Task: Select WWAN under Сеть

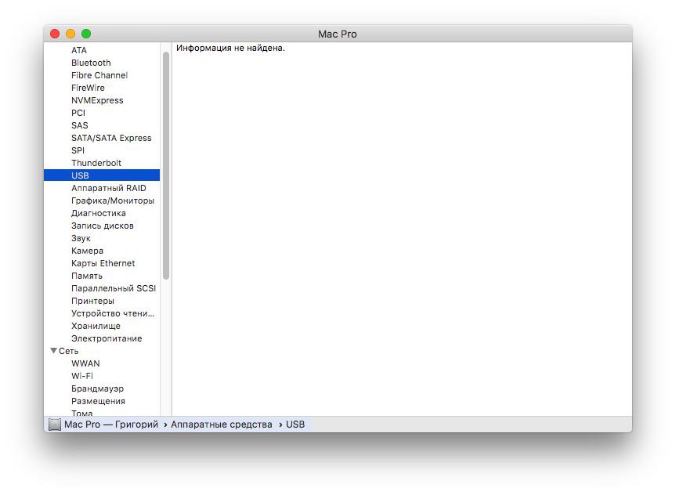Action: point(85,363)
